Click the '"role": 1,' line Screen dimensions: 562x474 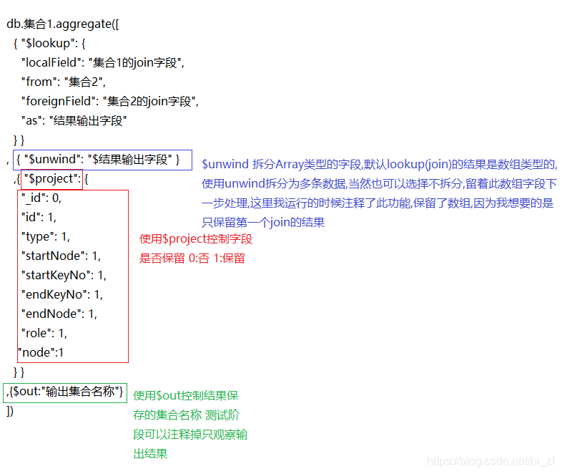tap(44, 334)
